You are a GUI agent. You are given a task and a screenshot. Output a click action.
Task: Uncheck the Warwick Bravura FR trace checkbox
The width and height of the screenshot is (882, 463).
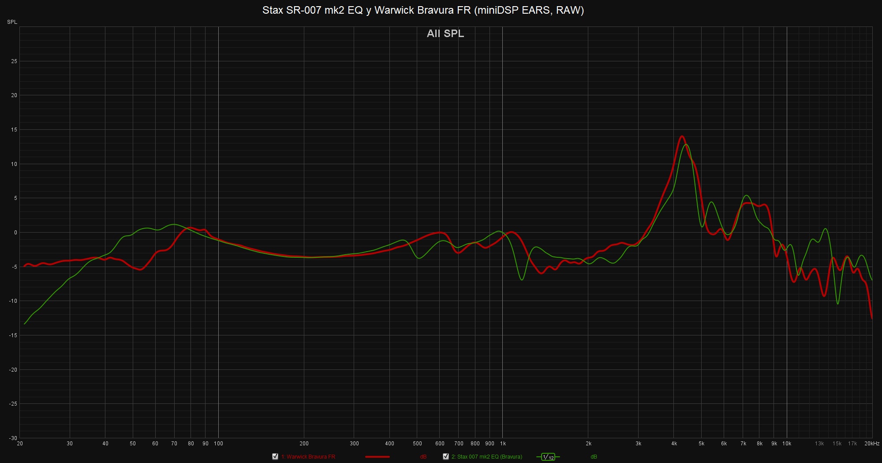(275, 456)
